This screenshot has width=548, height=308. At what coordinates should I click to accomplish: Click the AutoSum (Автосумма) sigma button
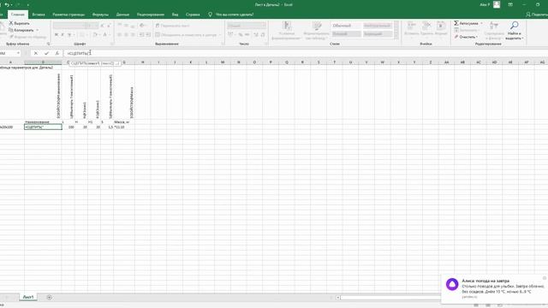466,23
